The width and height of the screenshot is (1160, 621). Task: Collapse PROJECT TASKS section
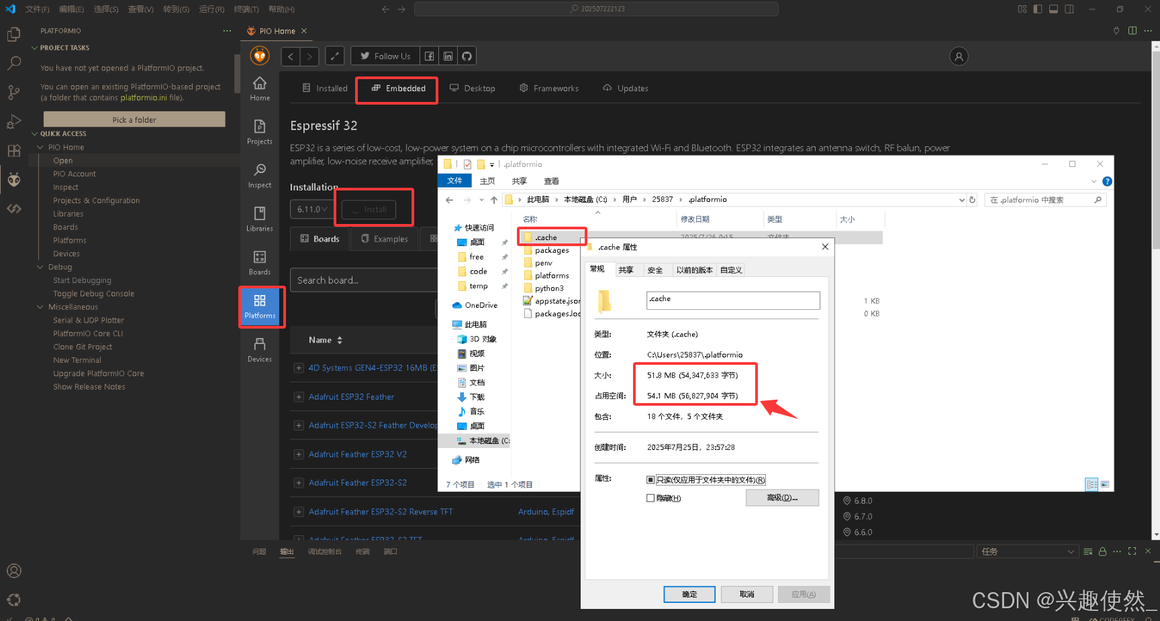[x=35, y=48]
